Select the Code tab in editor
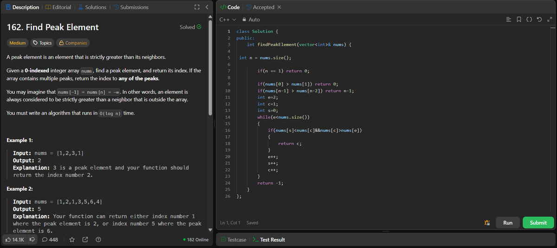Viewport: 557px width, 248px height. click(230, 7)
